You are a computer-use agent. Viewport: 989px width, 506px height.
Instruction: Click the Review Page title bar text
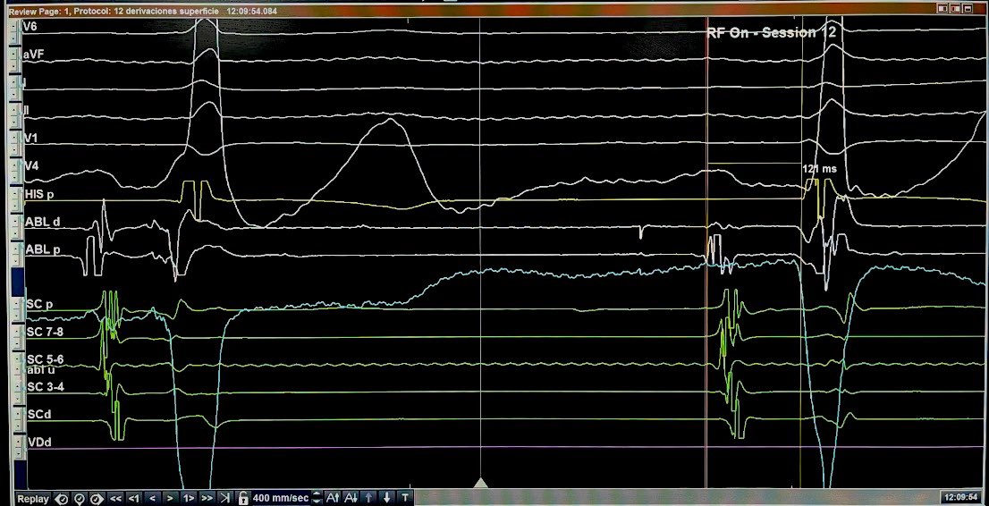[142, 12]
